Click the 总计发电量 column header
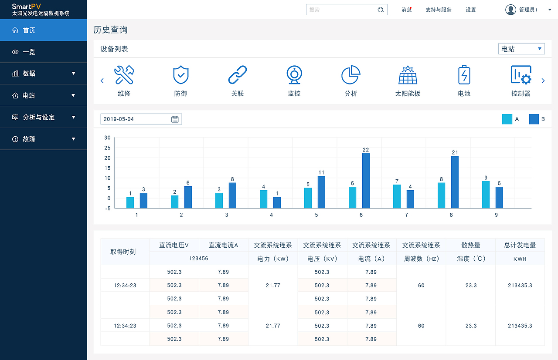The image size is (558, 360). (520, 245)
